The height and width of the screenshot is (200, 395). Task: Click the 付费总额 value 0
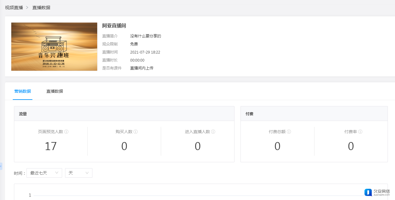tap(277, 146)
